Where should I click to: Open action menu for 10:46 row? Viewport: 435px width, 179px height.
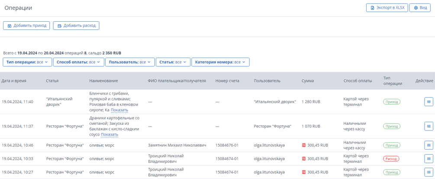point(429,145)
